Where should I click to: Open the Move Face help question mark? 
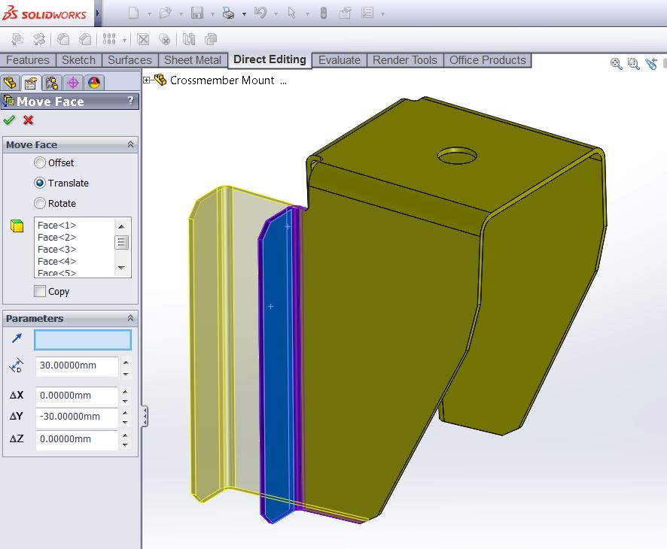point(130,102)
